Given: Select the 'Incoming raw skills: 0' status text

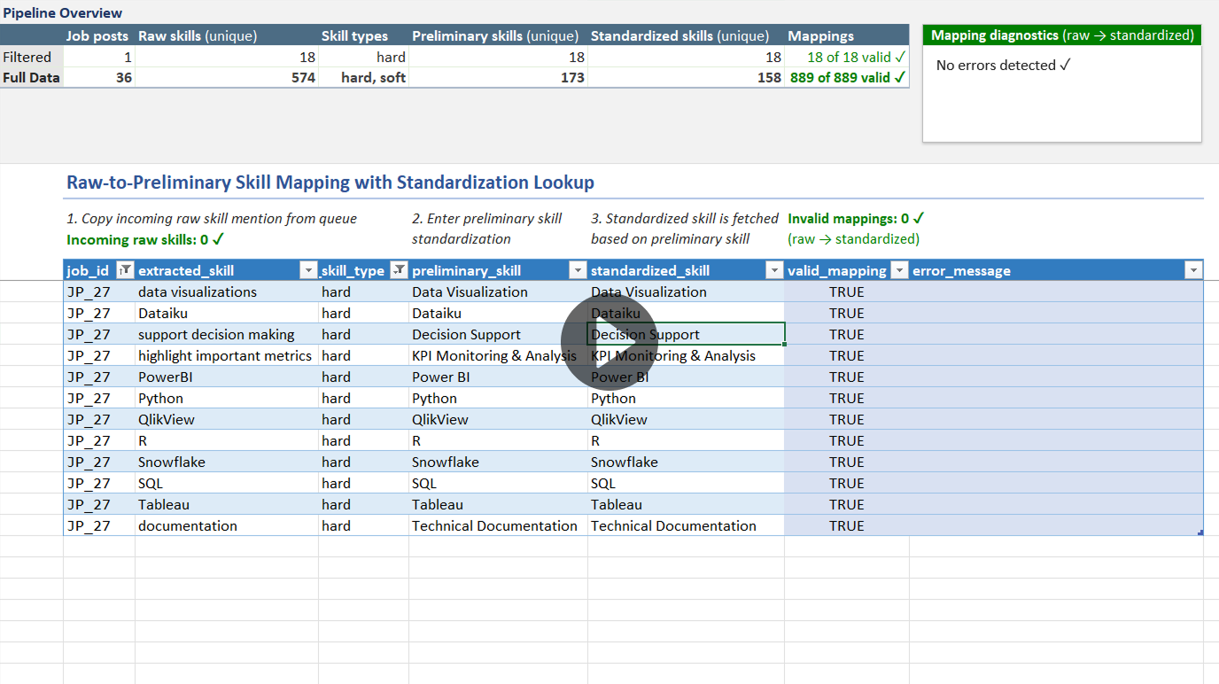Looking at the screenshot, I should [145, 239].
